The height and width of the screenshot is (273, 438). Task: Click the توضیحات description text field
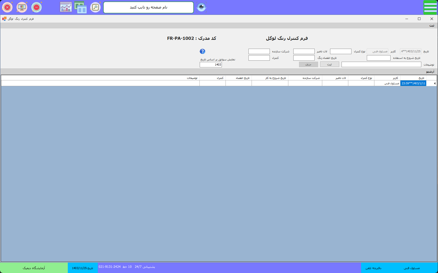pos(381,65)
